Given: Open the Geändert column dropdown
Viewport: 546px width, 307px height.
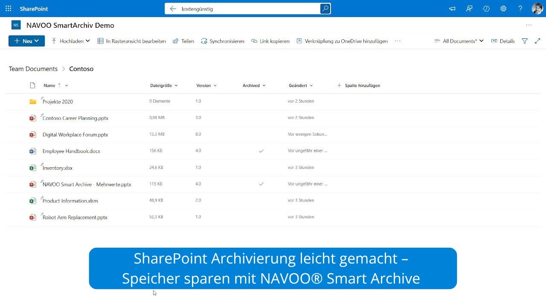Looking at the screenshot, I should 301,85.
